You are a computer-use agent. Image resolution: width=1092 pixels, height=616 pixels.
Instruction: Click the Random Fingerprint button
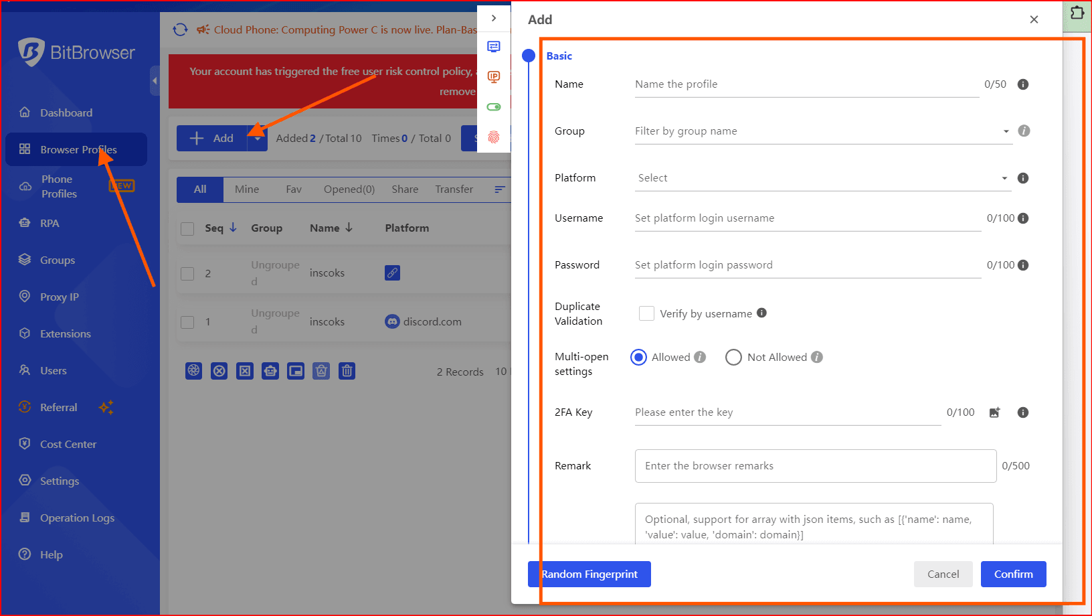pos(589,574)
